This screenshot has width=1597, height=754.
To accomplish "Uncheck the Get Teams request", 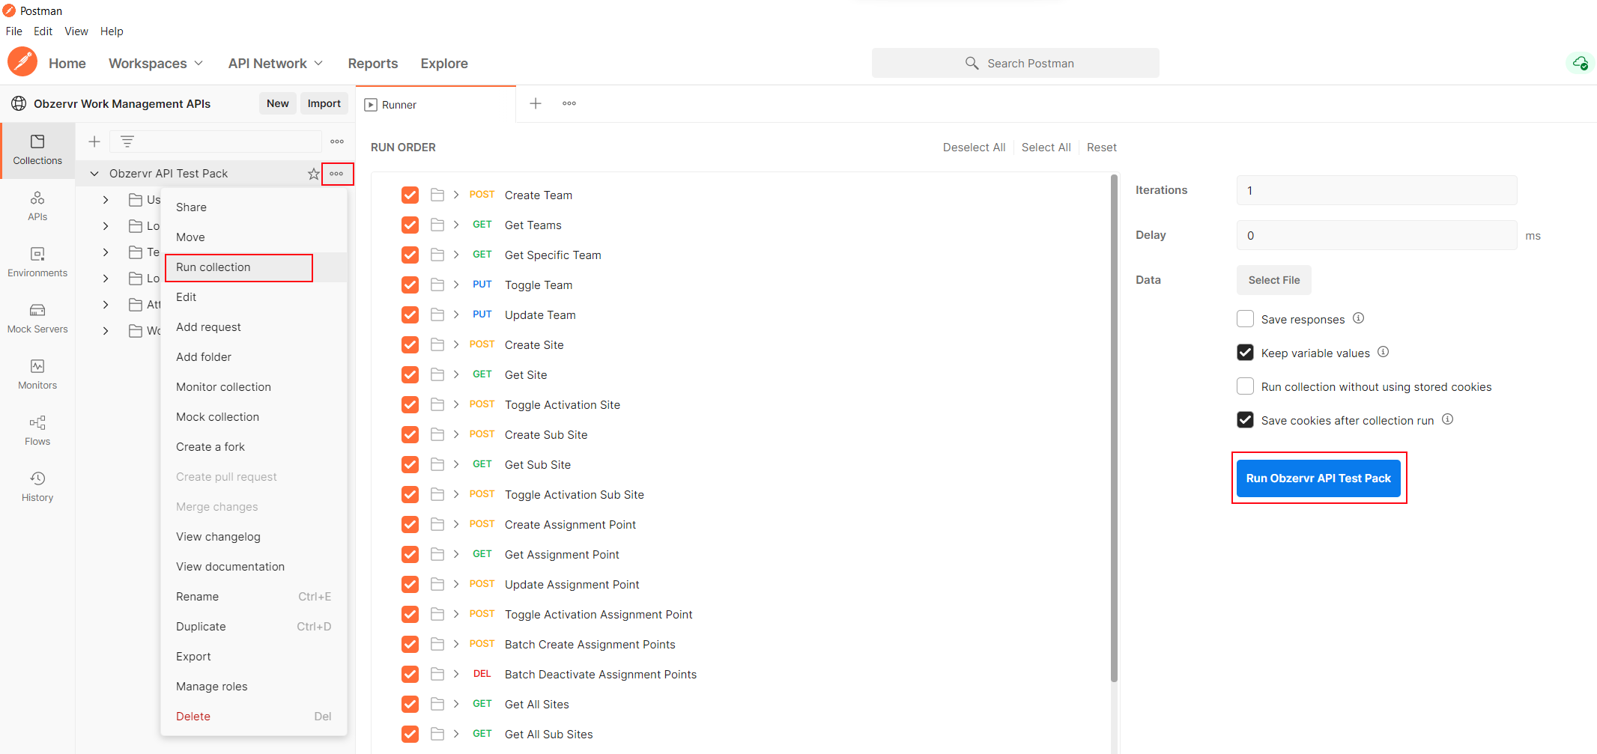I will (x=410, y=225).
